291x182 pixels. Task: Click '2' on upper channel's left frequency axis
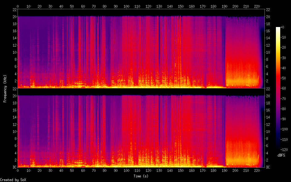point(16,81)
